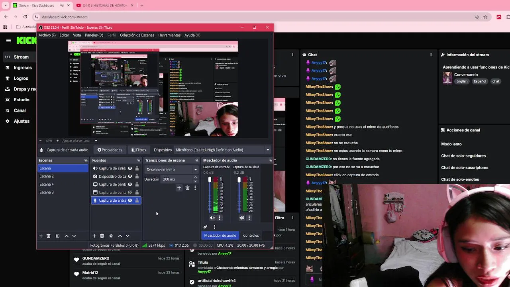Image resolution: width=510 pixels, height=287 pixels.
Task: Delete selected scene using trash icon
Action: click(x=49, y=236)
